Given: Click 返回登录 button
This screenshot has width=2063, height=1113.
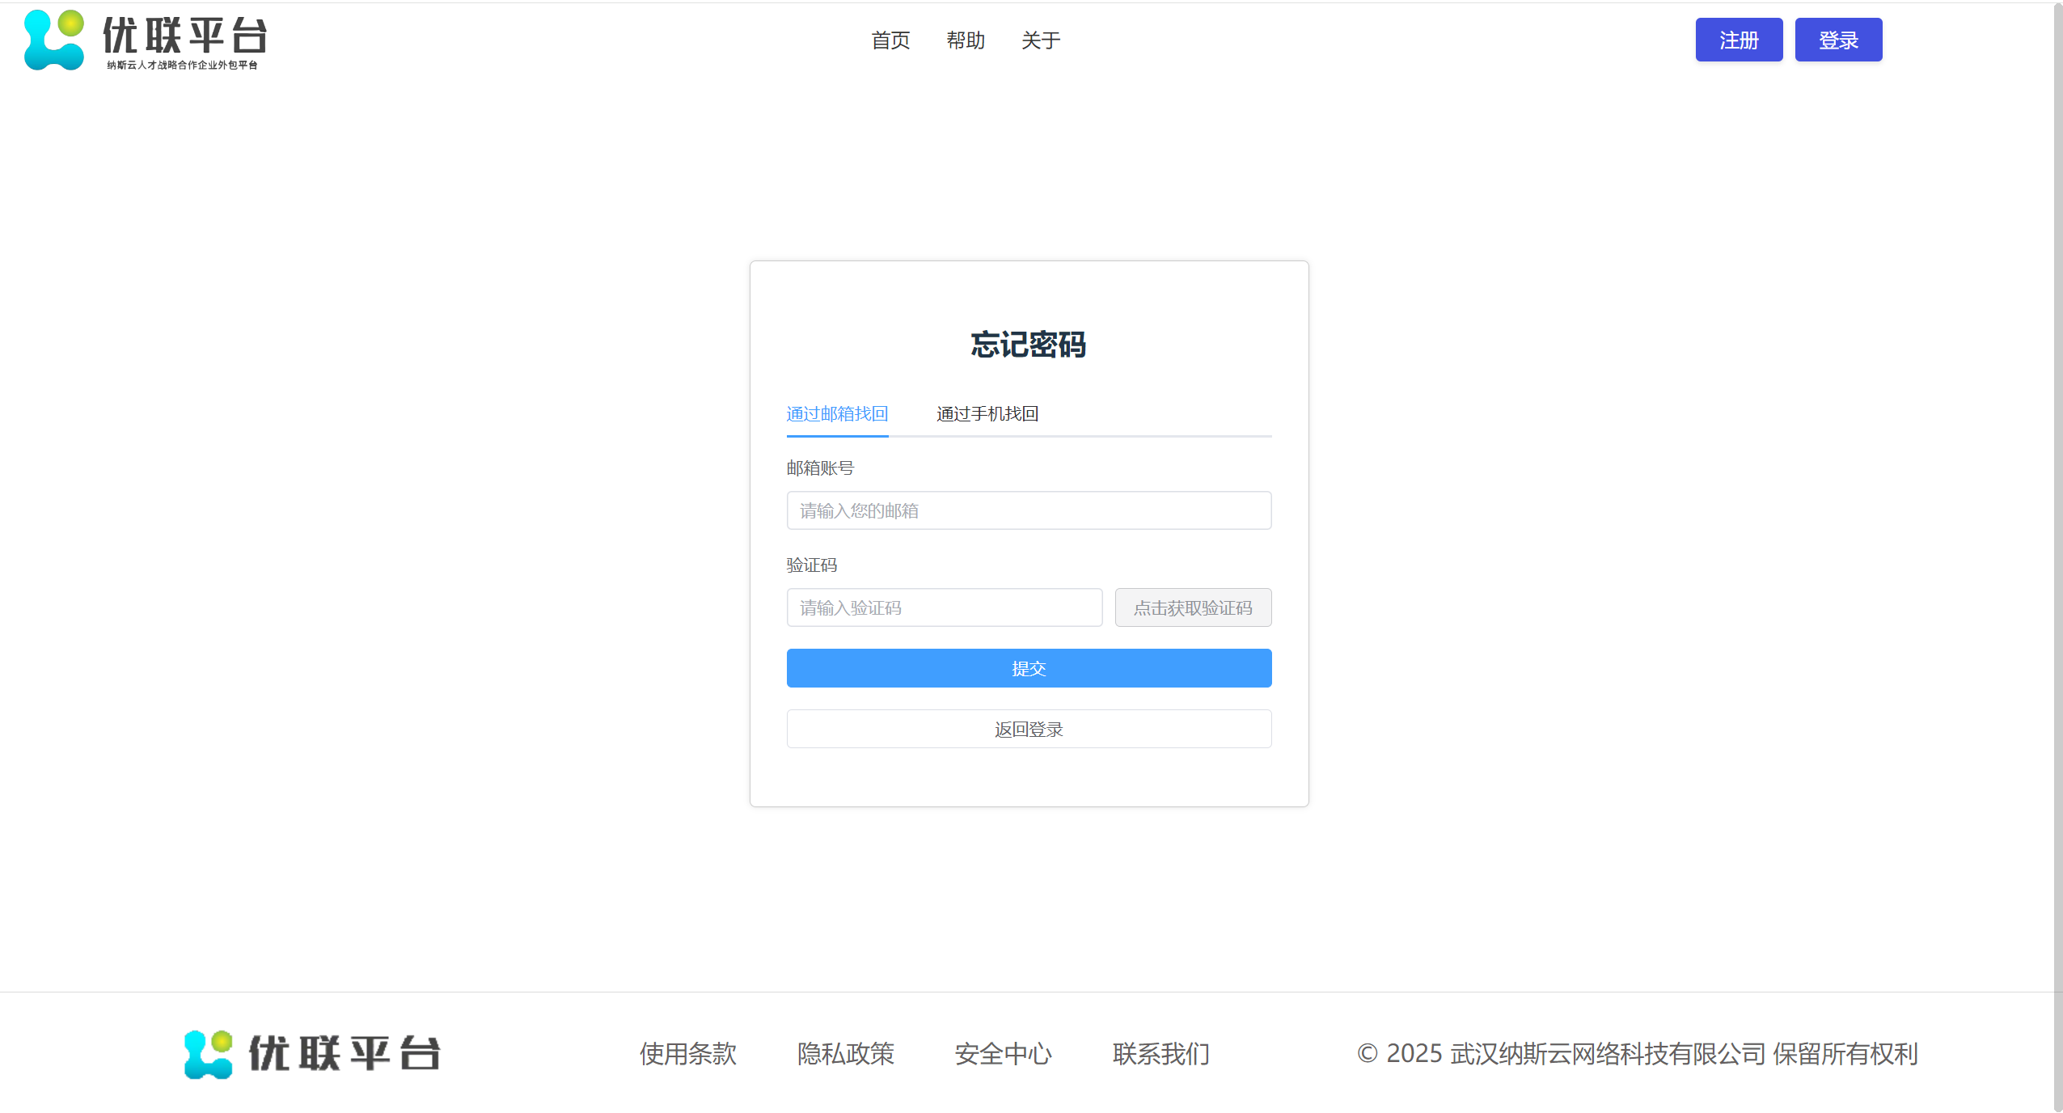Looking at the screenshot, I should (1029, 729).
